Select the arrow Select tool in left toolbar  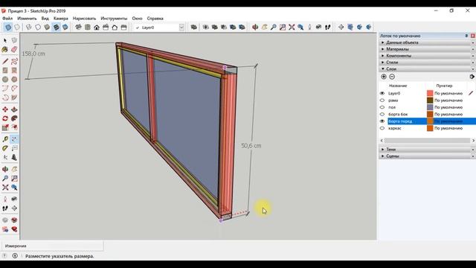click(x=5, y=40)
